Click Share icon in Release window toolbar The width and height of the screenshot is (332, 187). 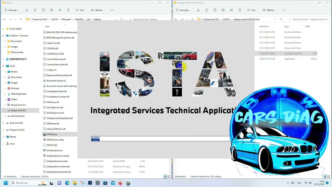click(x=60, y=10)
